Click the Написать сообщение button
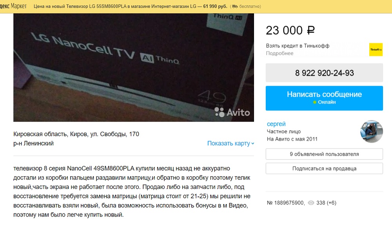 (x=324, y=98)
